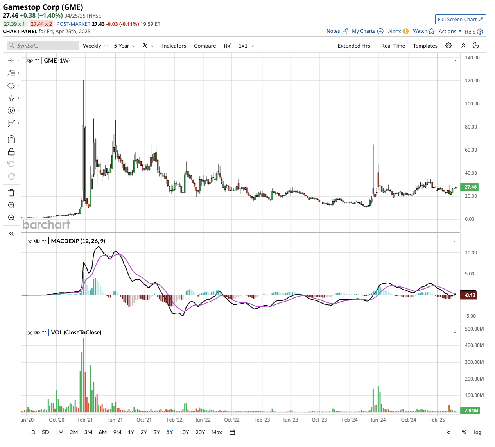
Task: Click the Help question mark icon
Action: tap(481, 32)
